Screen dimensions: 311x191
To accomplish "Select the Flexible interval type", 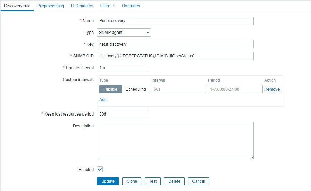I will (x=111, y=89).
